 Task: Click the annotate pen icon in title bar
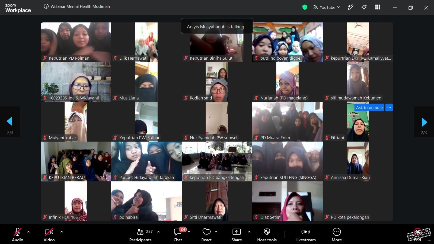pyautogui.click(x=350, y=7)
